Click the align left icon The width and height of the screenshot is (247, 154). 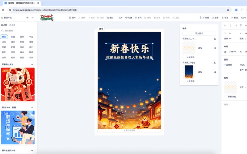pyautogui.click(x=225, y=26)
